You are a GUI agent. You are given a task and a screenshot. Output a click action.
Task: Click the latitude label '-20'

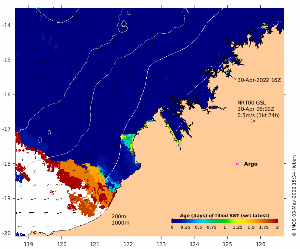coord(6,233)
